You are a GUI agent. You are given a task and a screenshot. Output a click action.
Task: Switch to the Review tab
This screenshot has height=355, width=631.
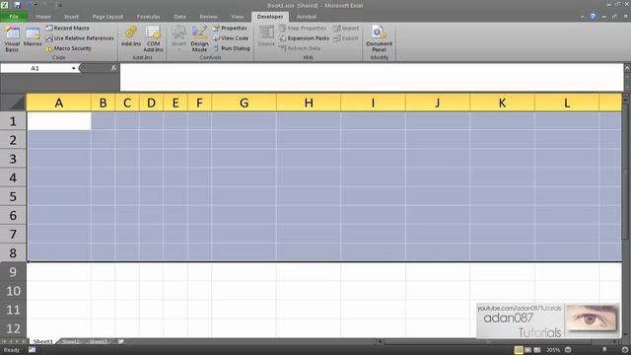pyautogui.click(x=208, y=17)
